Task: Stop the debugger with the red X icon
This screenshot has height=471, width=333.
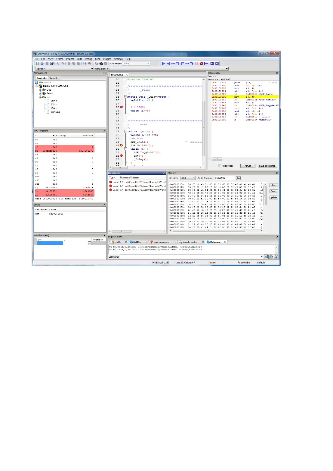Action: (x=201, y=63)
